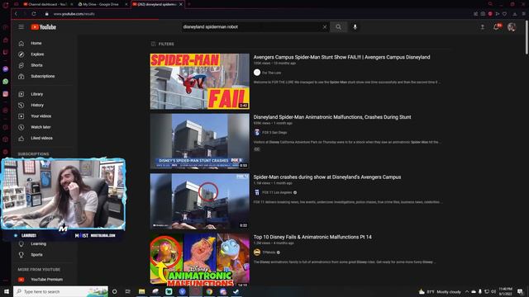Image resolution: width=529 pixels, height=297 pixels.
Task: Close the My Drive - Google Drive tab
Action: [x=126, y=4]
